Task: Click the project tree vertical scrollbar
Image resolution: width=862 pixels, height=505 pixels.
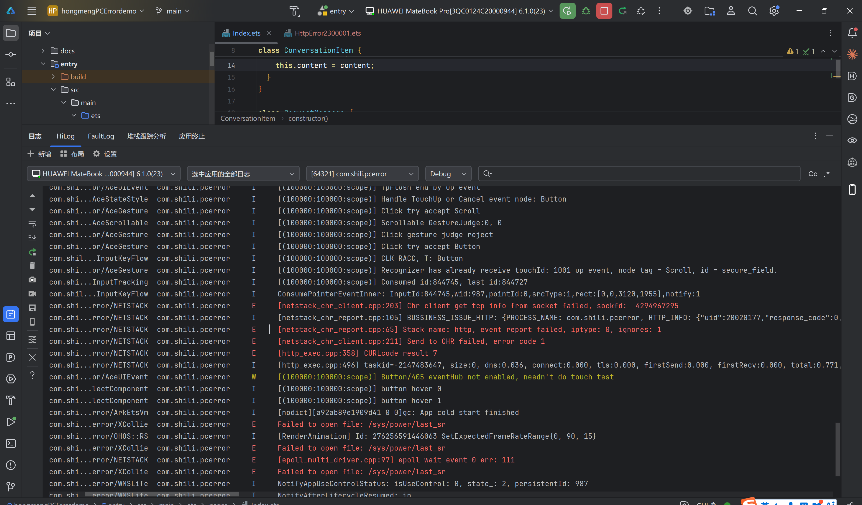Action: coord(212,59)
